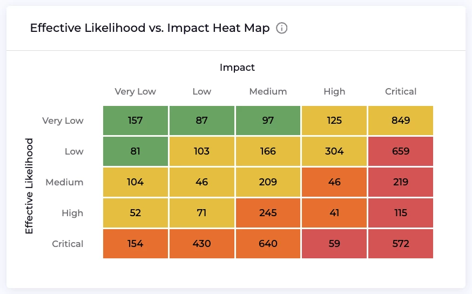Viewport: 472px width, 294px height.
Task: Open the cell showing 125
Action: tap(334, 121)
